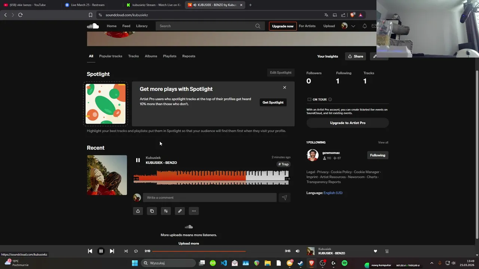Click View all following link
The width and height of the screenshot is (479, 269).
(x=383, y=142)
